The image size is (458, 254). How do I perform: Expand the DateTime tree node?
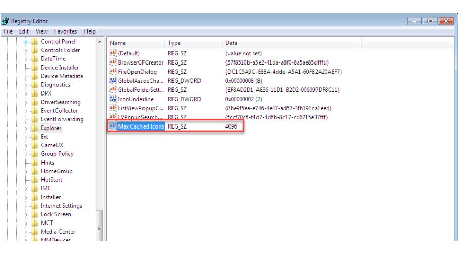pyautogui.click(x=26, y=59)
